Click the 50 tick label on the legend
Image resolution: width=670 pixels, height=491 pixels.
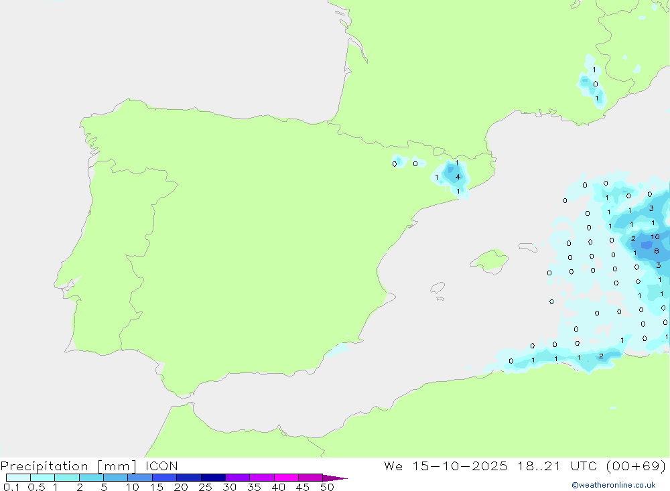[326, 487]
